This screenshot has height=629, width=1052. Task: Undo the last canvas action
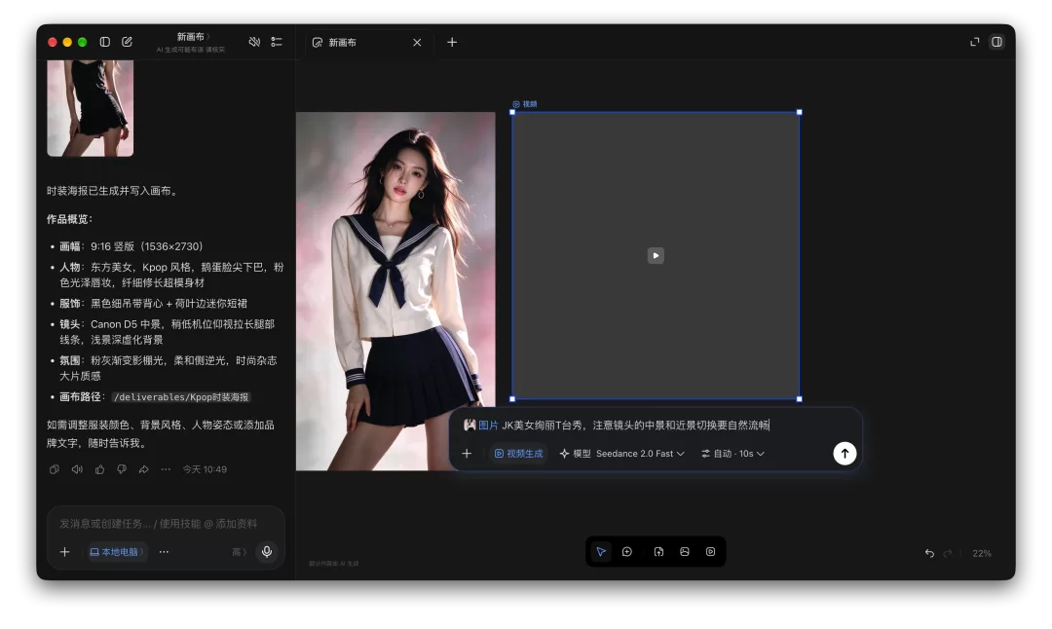click(x=929, y=553)
